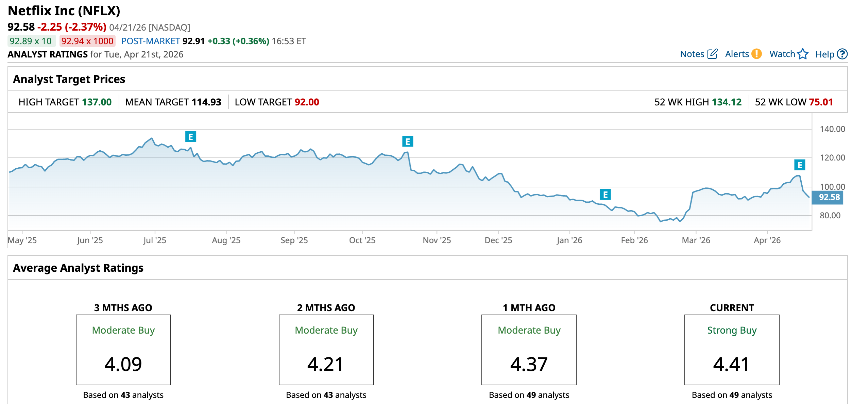The width and height of the screenshot is (852, 404).
Task: Click the Alerts exclamation icon
Action: tap(756, 54)
